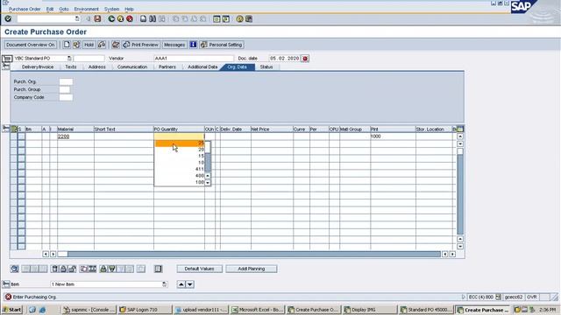Image resolution: width=561 pixels, height=315 pixels.
Task: Click the Set filter funnel icon
Action: click(112, 269)
